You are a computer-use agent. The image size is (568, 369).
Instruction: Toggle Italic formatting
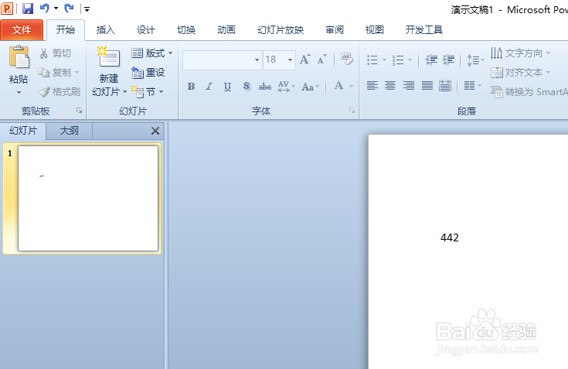click(209, 87)
